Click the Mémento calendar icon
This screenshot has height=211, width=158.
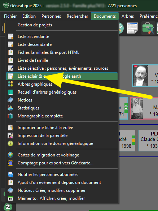pos(10,198)
